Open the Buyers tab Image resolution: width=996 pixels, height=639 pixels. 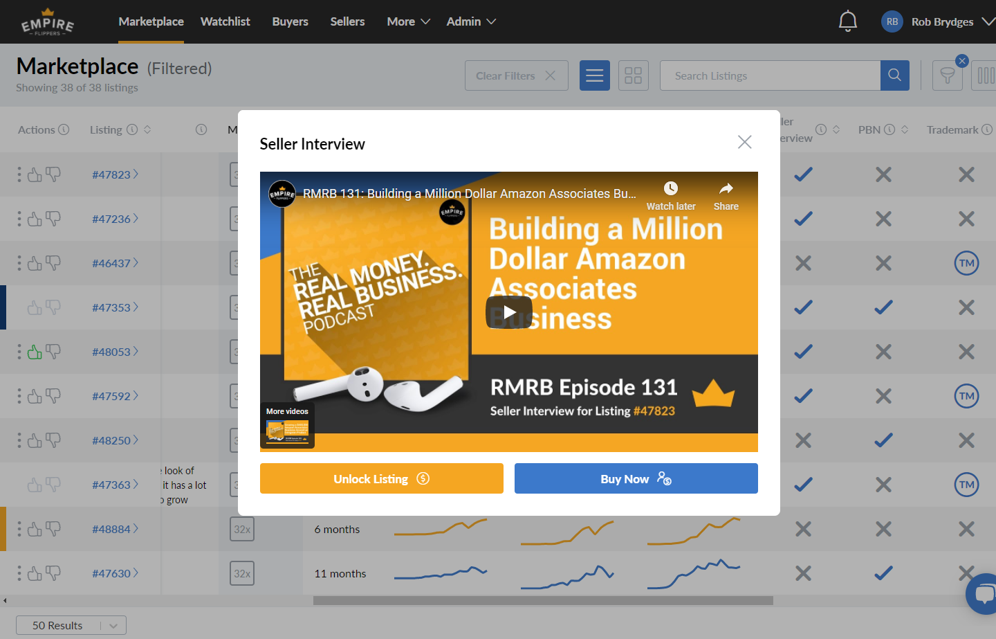(x=290, y=21)
